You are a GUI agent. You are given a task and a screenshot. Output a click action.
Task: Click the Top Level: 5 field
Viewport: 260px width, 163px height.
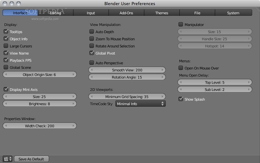coord(215,82)
